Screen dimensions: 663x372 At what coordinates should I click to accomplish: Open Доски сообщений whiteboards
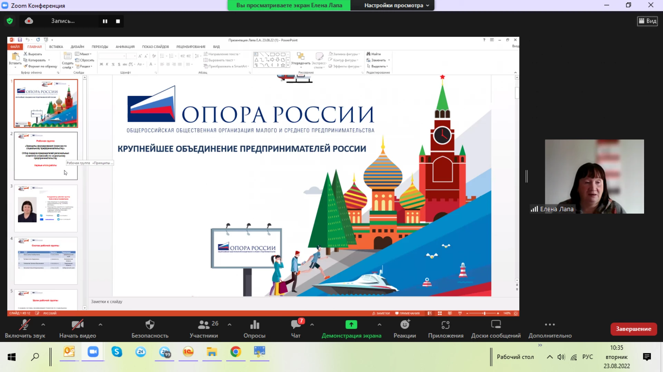click(x=496, y=329)
